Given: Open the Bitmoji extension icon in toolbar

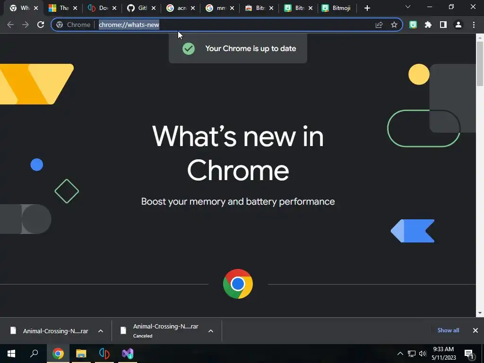Looking at the screenshot, I should click(x=413, y=25).
